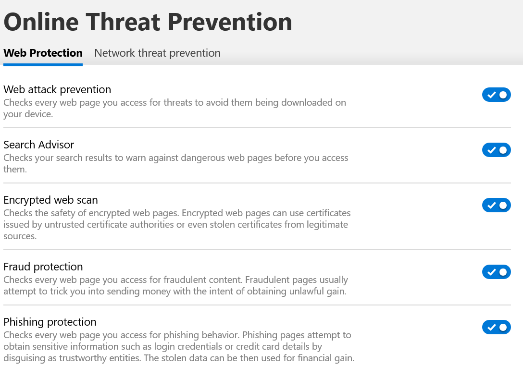The width and height of the screenshot is (523, 378).
Task: Click the Phishing protection description paragraph
Action: [x=179, y=346]
